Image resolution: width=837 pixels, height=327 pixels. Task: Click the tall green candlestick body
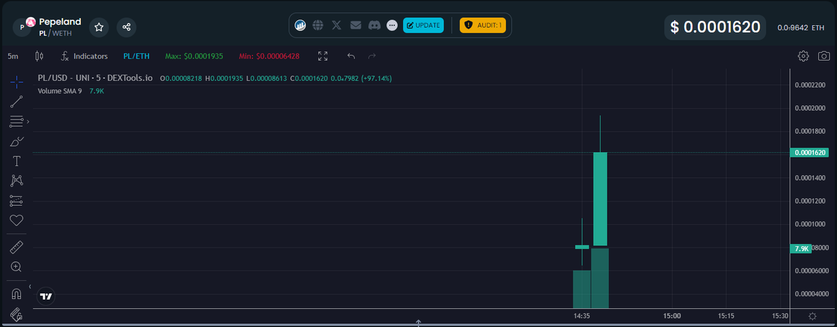(x=600, y=199)
